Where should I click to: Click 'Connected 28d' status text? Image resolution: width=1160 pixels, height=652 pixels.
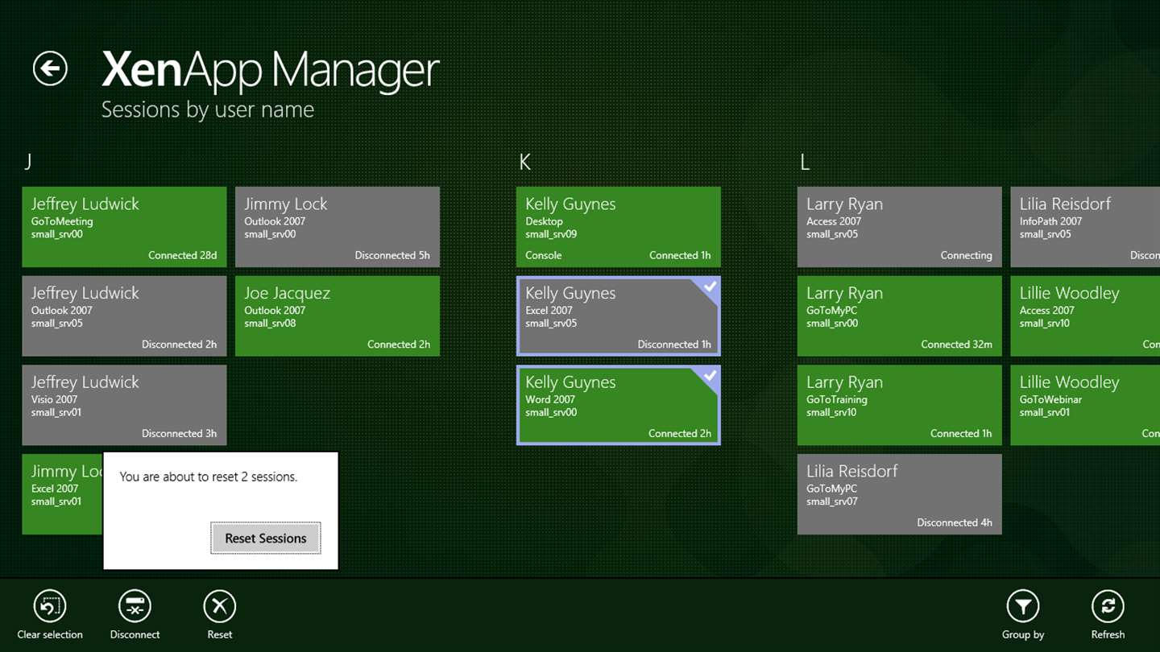point(183,255)
